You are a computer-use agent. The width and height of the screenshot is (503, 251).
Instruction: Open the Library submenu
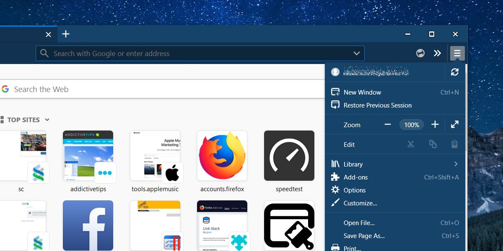click(395, 164)
